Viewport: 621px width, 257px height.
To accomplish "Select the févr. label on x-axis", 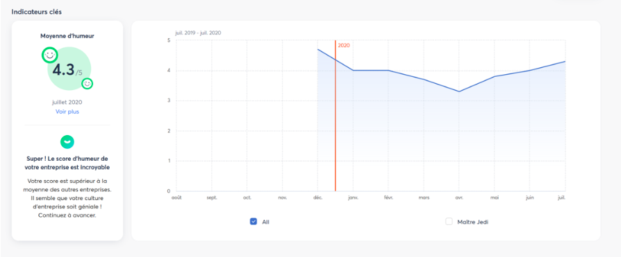I will (388, 197).
